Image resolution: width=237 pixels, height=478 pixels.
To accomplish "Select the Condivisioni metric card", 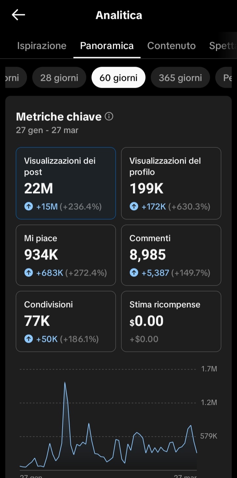I will tap(66, 321).
